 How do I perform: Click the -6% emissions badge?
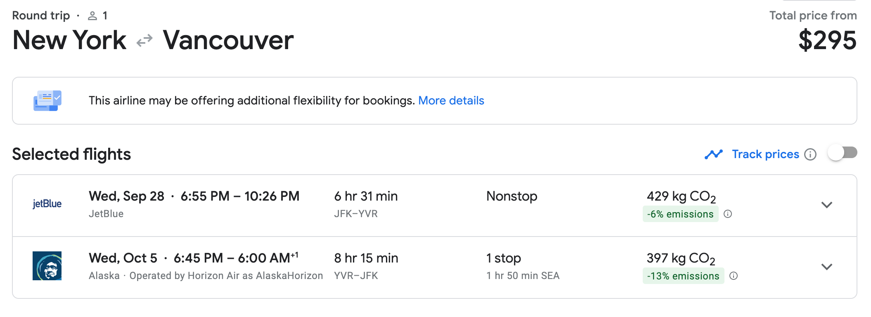[x=680, y=214]
